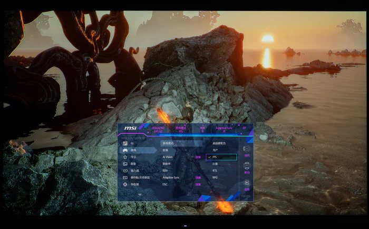
Task: Choose the 用户 (User) game mode
Action: click(215, 150)
